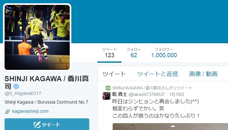
Task: Open the ツイート count 123 tab
Action: [x=109, y=53]
